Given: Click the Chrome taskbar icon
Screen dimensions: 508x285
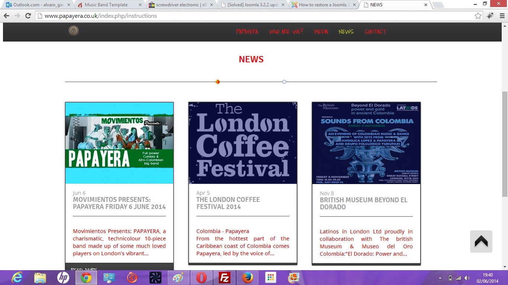Looking at the screenshot, I should tap(86, 278).
